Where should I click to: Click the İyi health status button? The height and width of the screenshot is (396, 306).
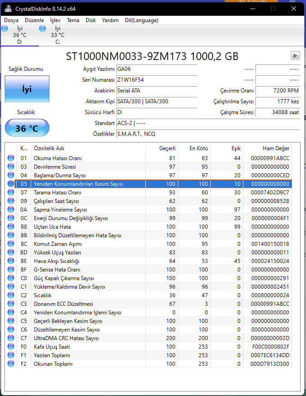click(27, 89)
